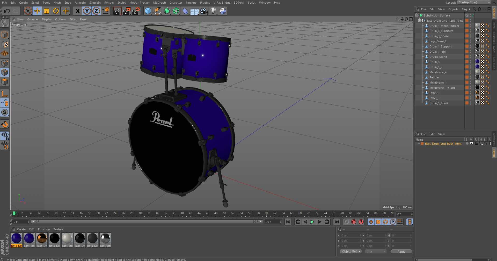Toggle Autokeying button

(x=354, y=222)
